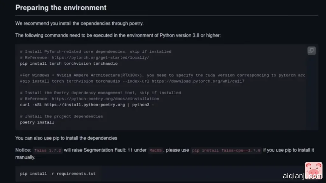Image resolution: width=326 pixels, height=183 pixels.
Task: Click the "pip install faiss-cpu==1.7.0" inline code
Action: click(226, 150)
